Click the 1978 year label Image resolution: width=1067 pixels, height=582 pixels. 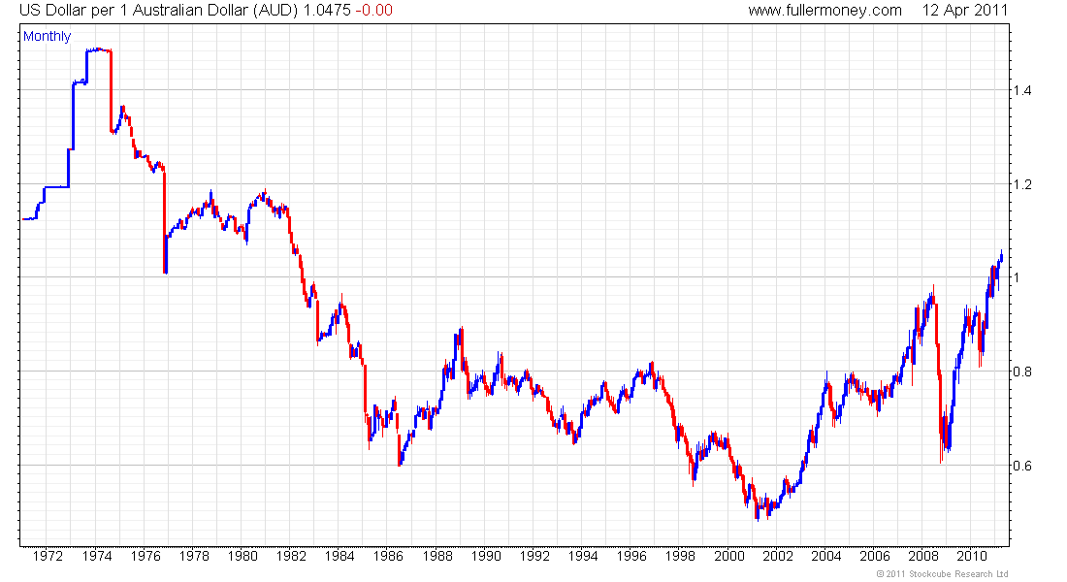click(194, 556)
